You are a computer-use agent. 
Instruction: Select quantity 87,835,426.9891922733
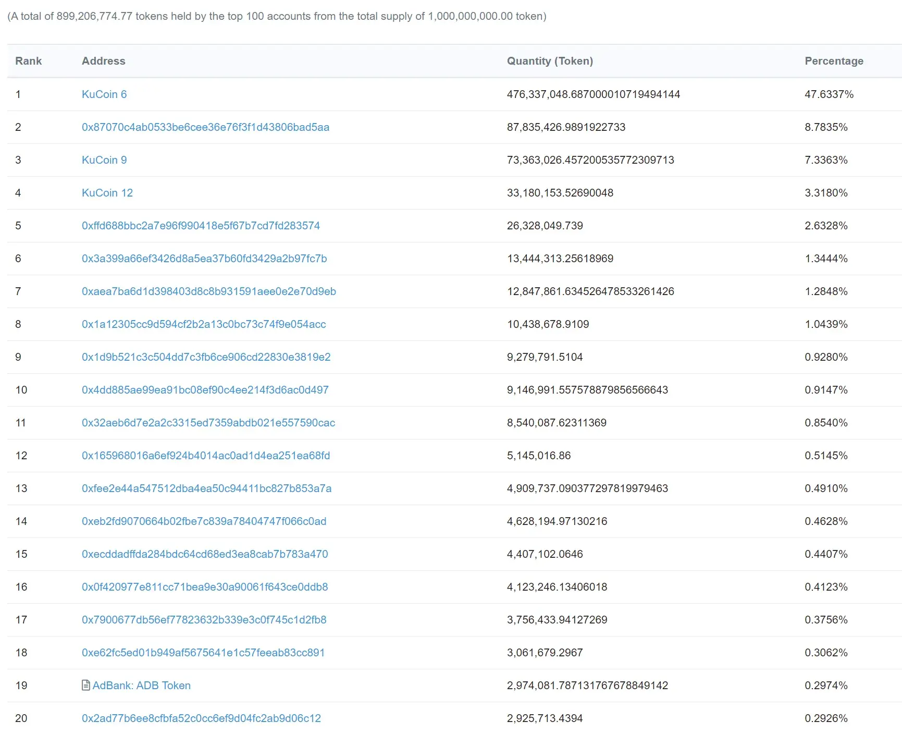click(x=566, y=127)
